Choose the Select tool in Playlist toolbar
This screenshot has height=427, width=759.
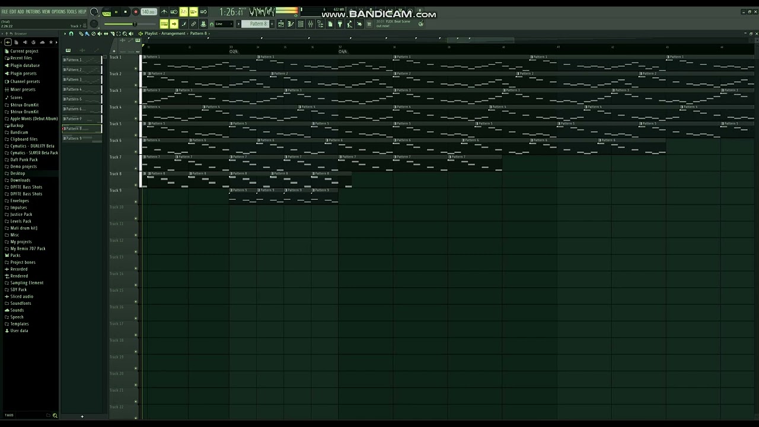118,33
